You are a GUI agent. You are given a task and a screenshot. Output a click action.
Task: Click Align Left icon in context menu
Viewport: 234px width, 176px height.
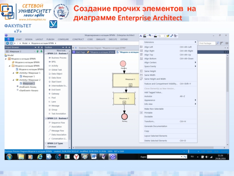142,47
